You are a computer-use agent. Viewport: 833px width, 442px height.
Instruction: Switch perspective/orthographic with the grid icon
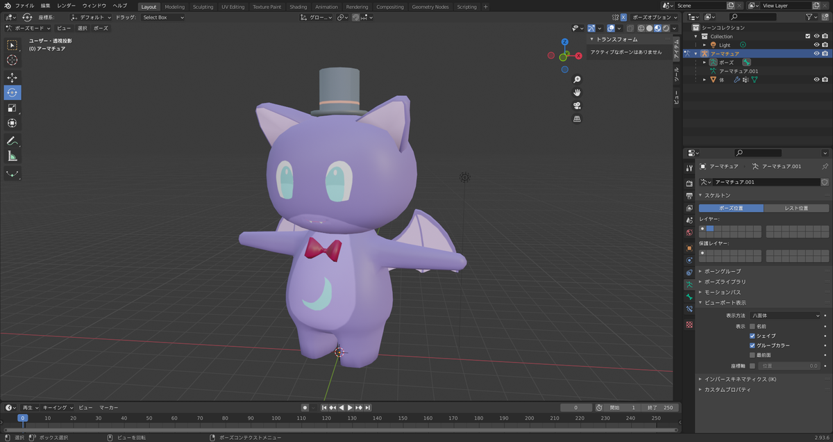(x=577, y=119)
